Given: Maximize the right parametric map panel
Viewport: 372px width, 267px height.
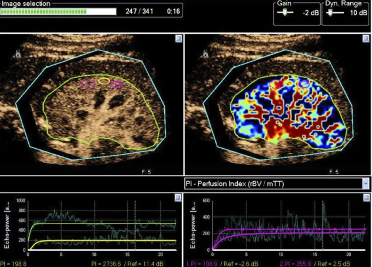Looking at the screenshot, I should (x=366, y=38).
